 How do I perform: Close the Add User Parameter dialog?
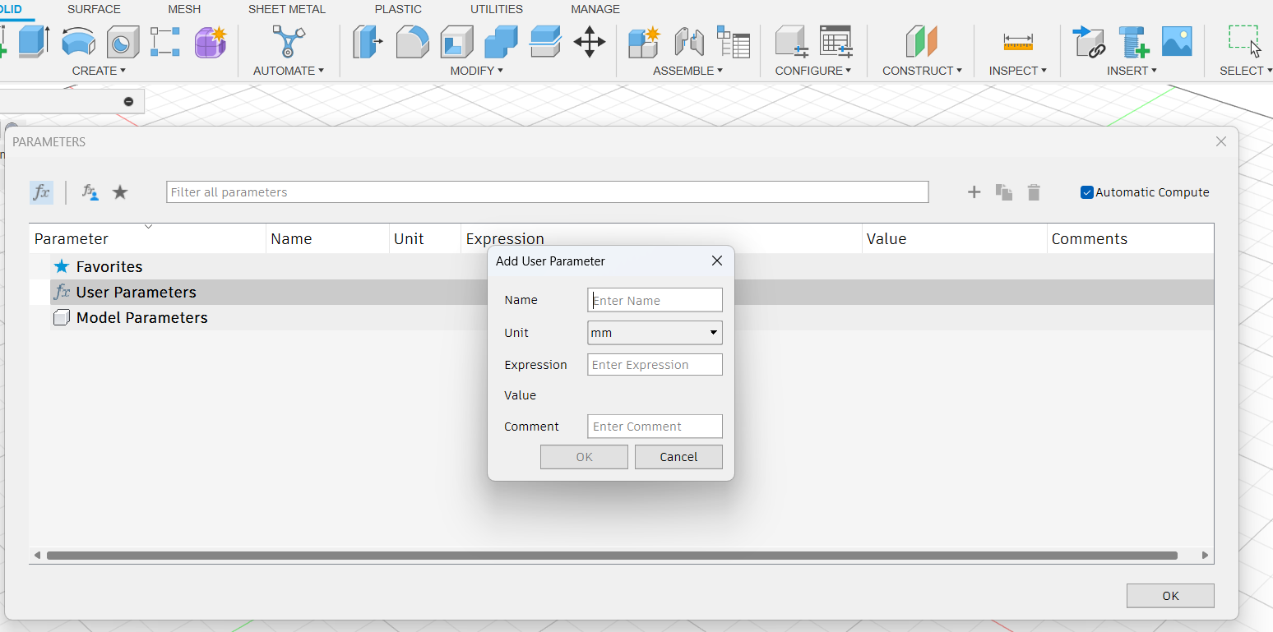(x=717, y=261)
